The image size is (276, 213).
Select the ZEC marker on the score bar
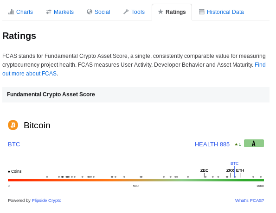coord(204,170)
